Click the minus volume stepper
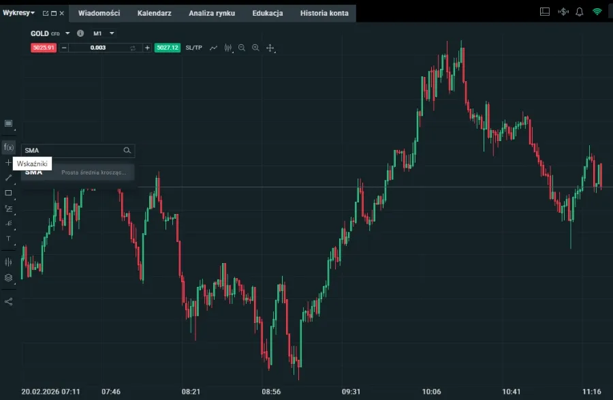The image size is (613, 400). click(65, 48)
